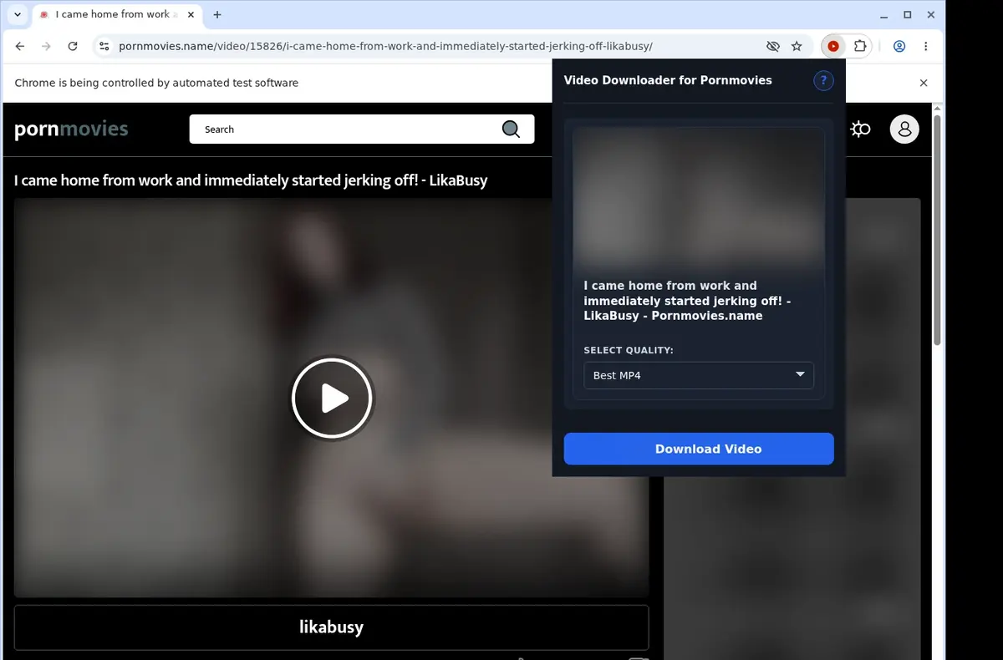Click the video thumbnail in downloader popup

pyautogui.click(x=699, y=199)
